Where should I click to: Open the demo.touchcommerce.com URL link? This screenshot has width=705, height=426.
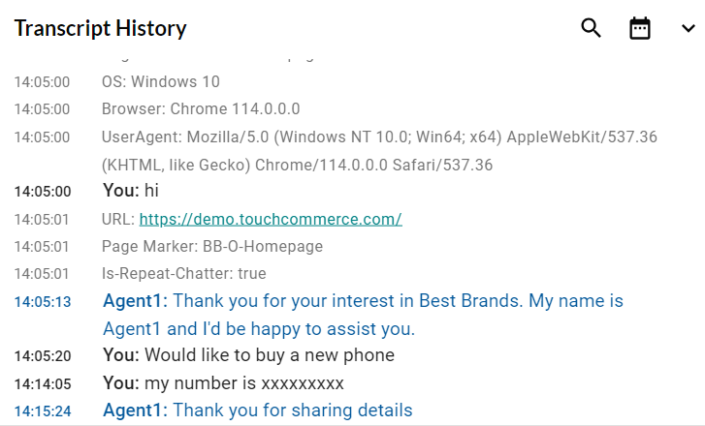tap(271, 219)
